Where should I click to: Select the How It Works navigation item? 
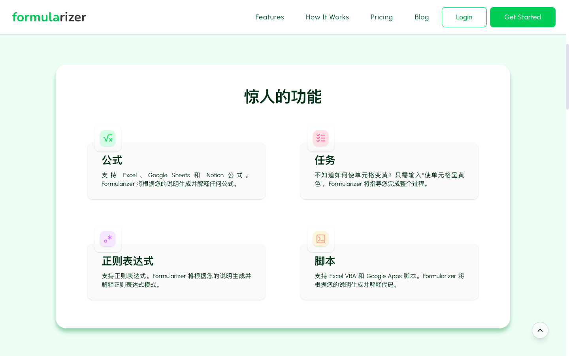coord(327,17)
